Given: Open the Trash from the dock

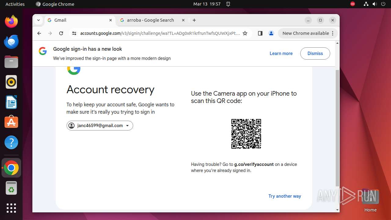Looking at the screenshot, I should 11,188.
